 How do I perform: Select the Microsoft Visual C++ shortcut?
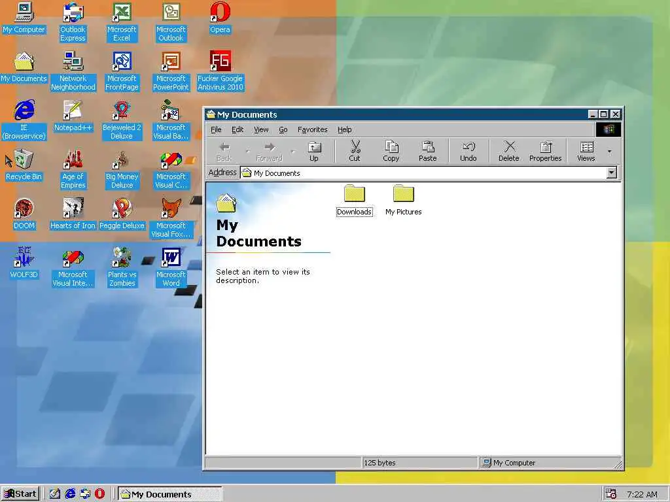pyautogui.click(x=171, y=169)
